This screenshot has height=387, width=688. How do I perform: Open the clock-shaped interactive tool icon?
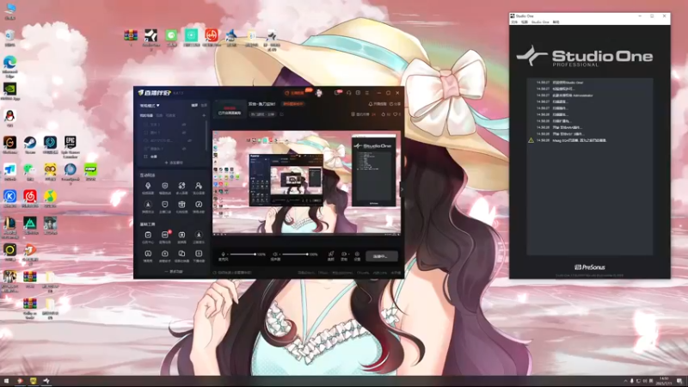(199, 206)
